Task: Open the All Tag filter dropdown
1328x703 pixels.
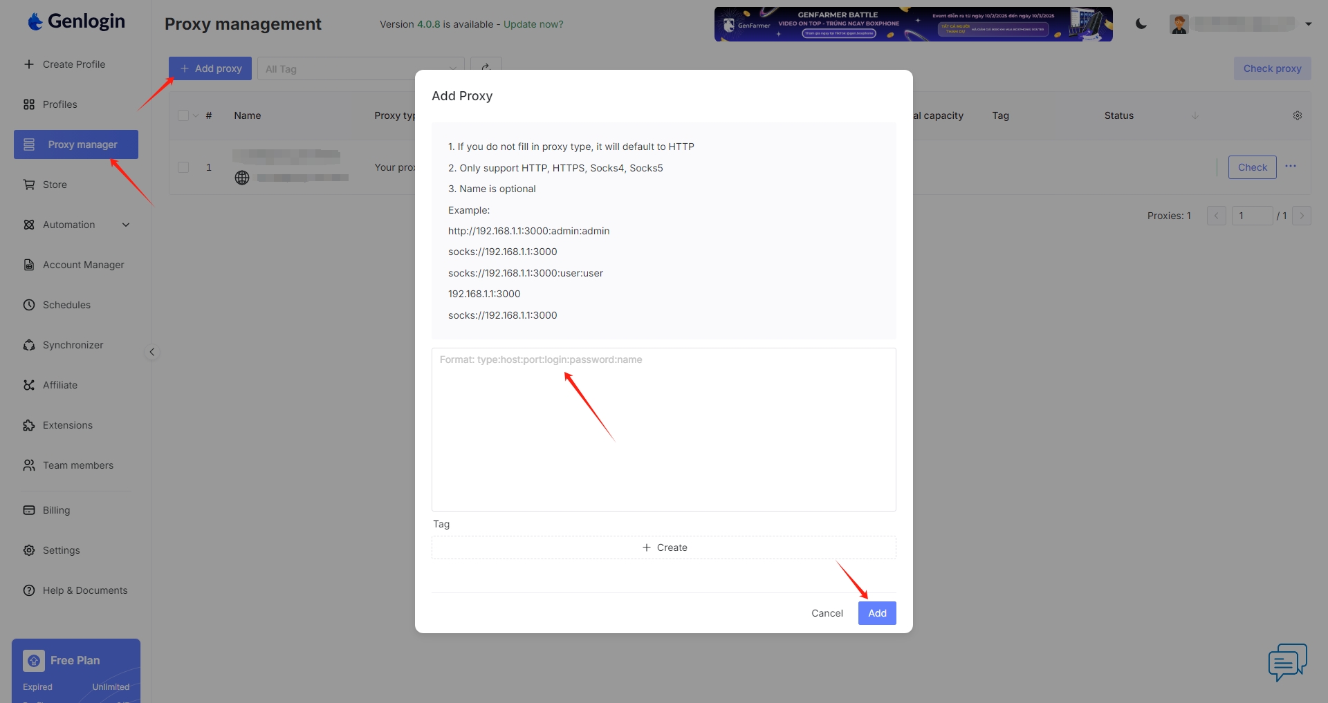Action: pos(360,69)
